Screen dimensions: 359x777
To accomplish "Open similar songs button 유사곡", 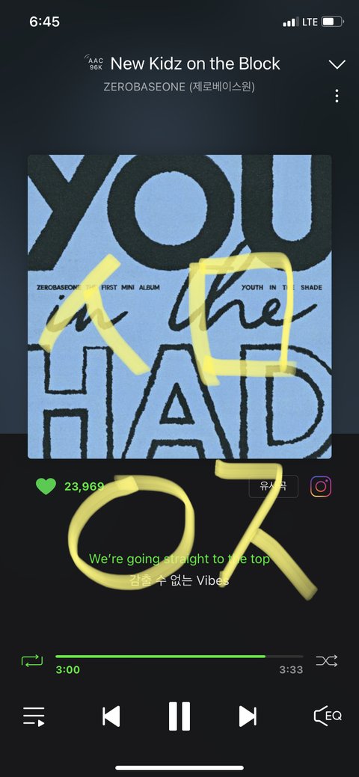I will coord(273,486).
